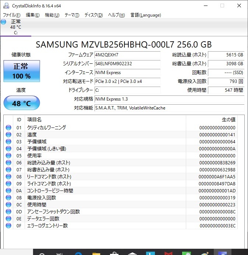Click status circle for row 0F エラーログエントリー数
Viewport: 248px width, 255px height.
[x=8, y=226]
